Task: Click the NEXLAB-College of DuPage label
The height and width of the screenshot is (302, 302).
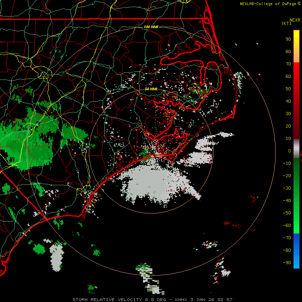Action: click(268, 4)
